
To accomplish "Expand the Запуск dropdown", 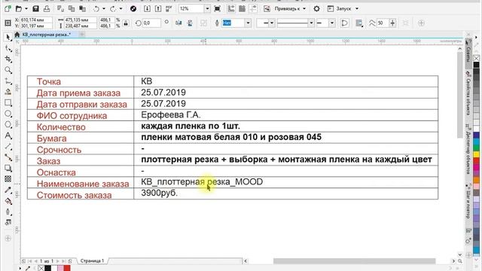I will [x=357, y=8].
